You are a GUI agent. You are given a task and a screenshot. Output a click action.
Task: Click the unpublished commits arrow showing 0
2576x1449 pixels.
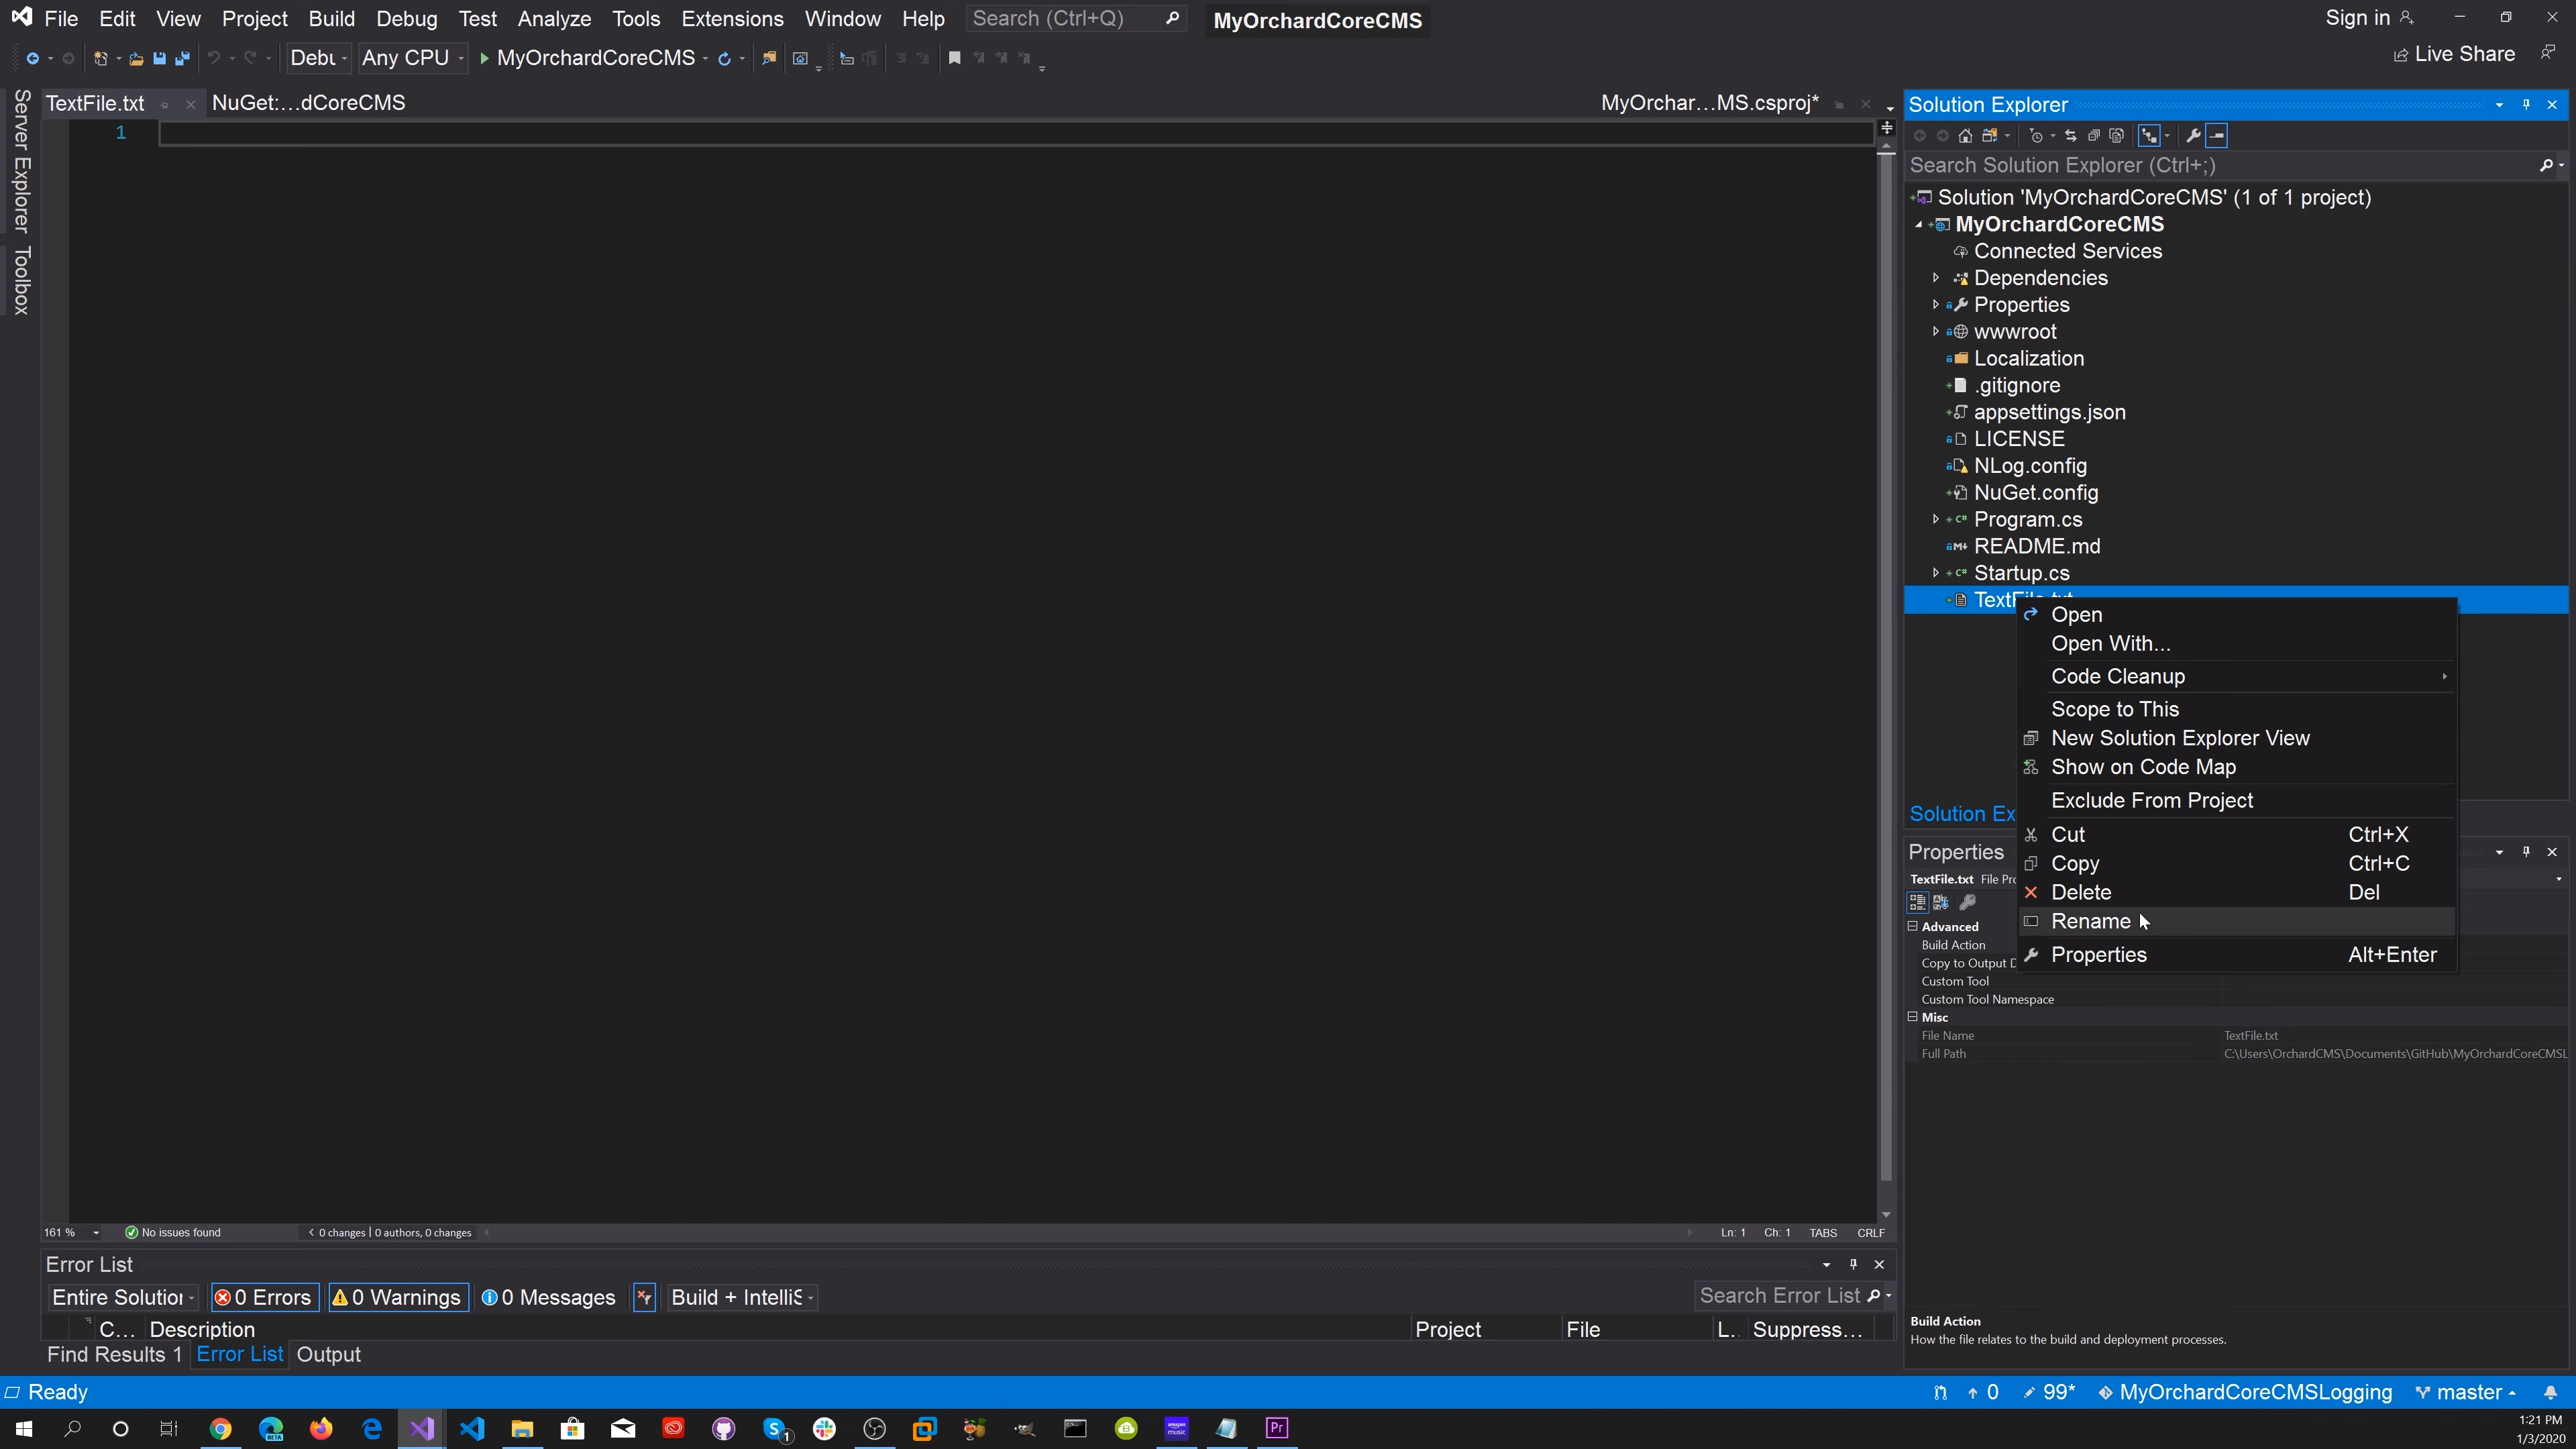1982,1392
